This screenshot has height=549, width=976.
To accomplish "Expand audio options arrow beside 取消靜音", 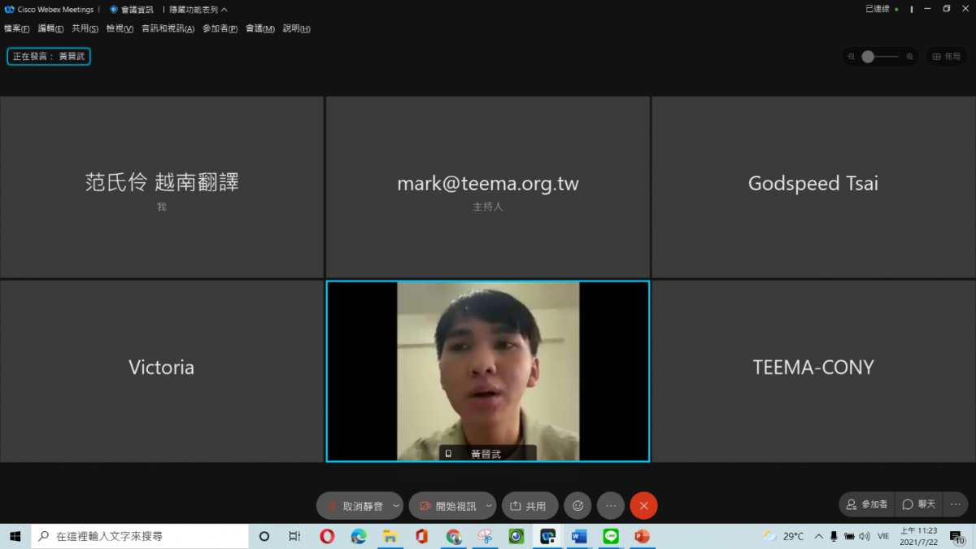I will (396, 506).
